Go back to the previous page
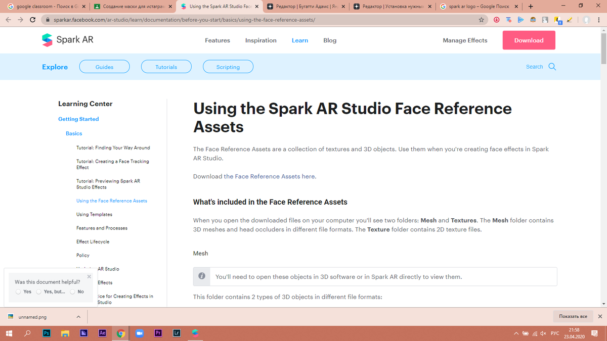 [8, 20]
